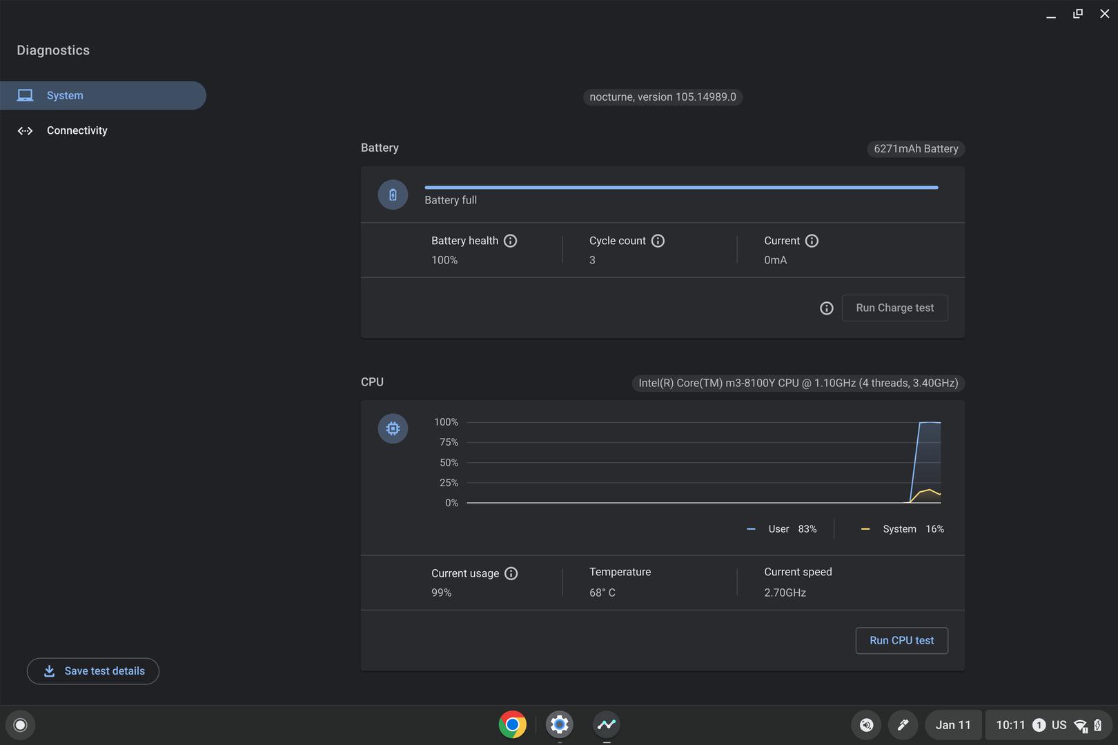This screenshot has height=745, width=1118.
Task: Open the status tray showing 10:11
Action: pos(1048,725)
